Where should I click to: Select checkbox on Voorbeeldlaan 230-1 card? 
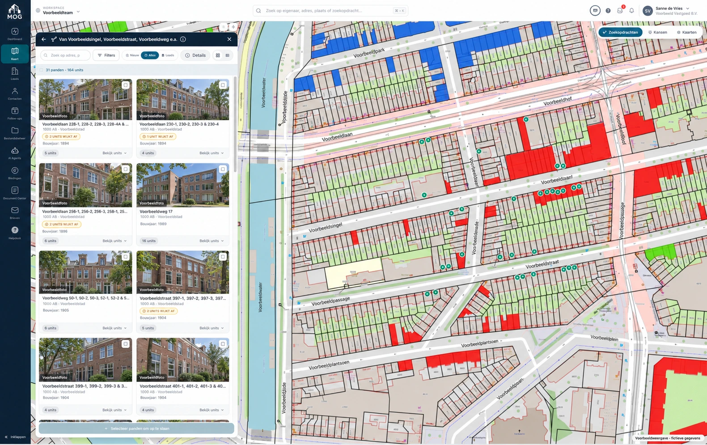pyautogui.click(x=223, y=85)
